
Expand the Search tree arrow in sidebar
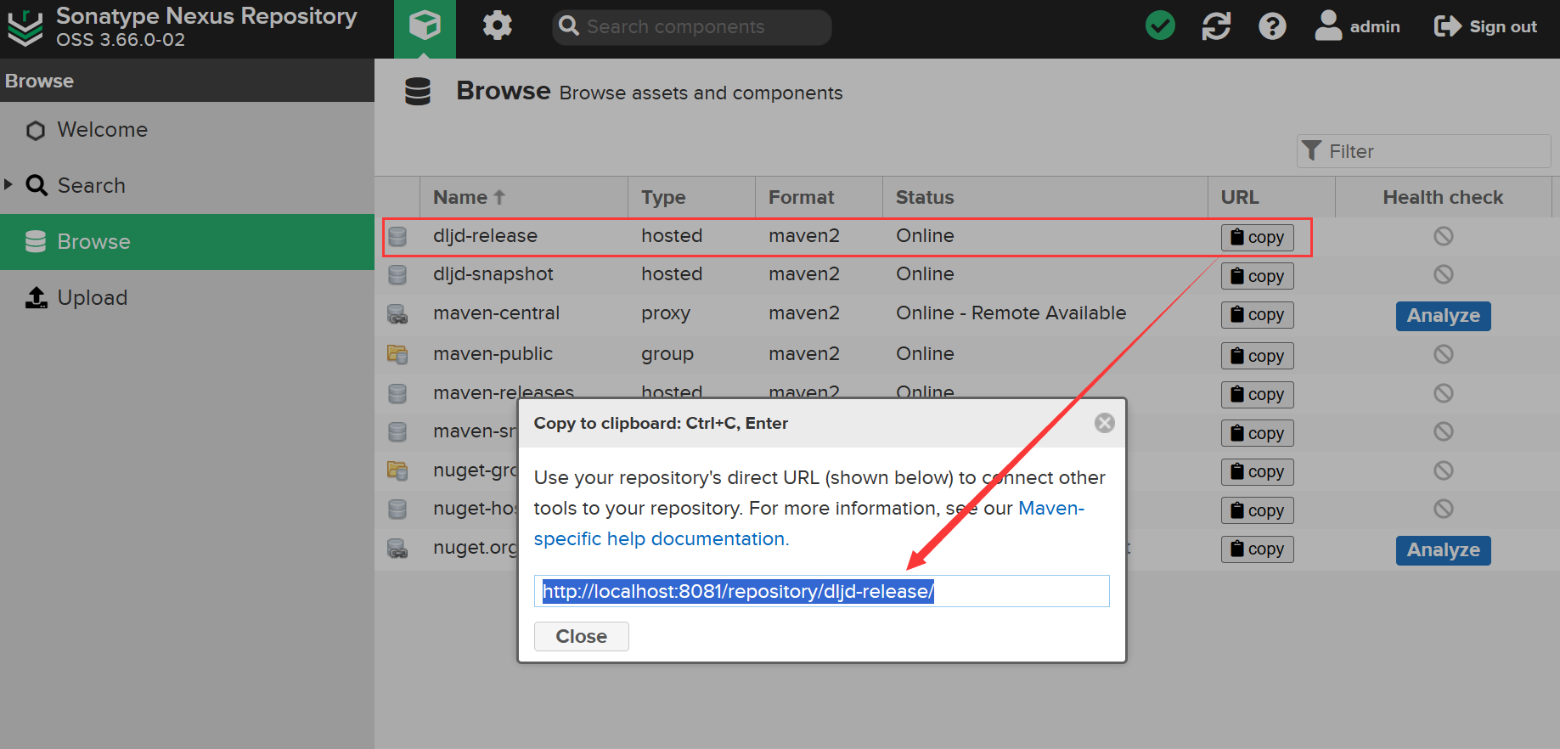pos(8,184)
